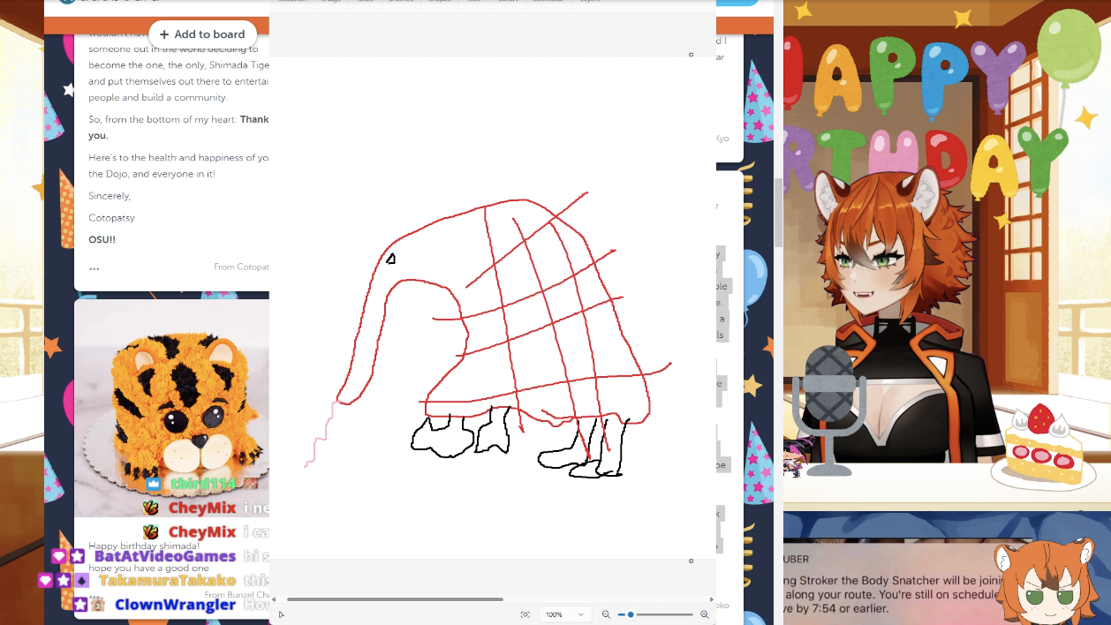Click the tbird114 chat username
This screenshot has width=1111, height=625.
203,484
